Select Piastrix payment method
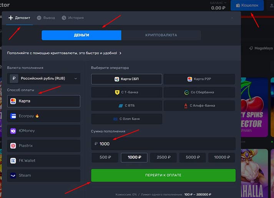This screenshot has width=274, height=198. pyautogui.click(x=44, y=146)
